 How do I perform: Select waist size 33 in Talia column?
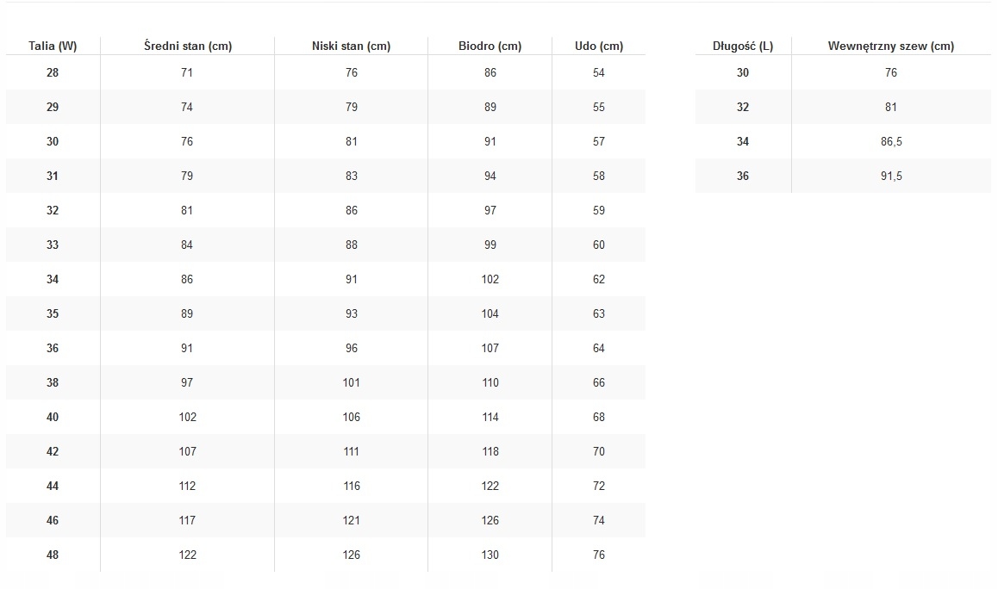click(x=53, y=245)
